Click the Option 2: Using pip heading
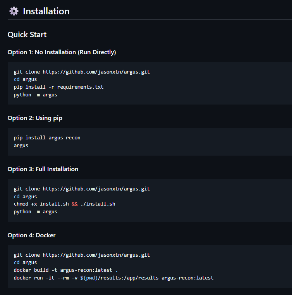 pos(35,118)
